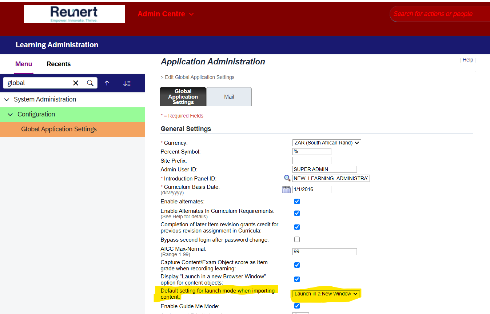Click the Required Fields note
490x314 pixels.
click(182, 116)
